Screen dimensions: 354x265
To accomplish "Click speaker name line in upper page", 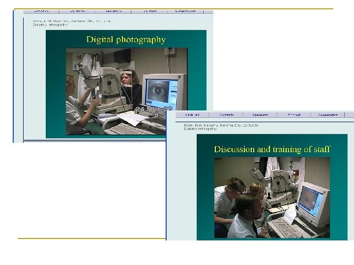I will point(71,21).
